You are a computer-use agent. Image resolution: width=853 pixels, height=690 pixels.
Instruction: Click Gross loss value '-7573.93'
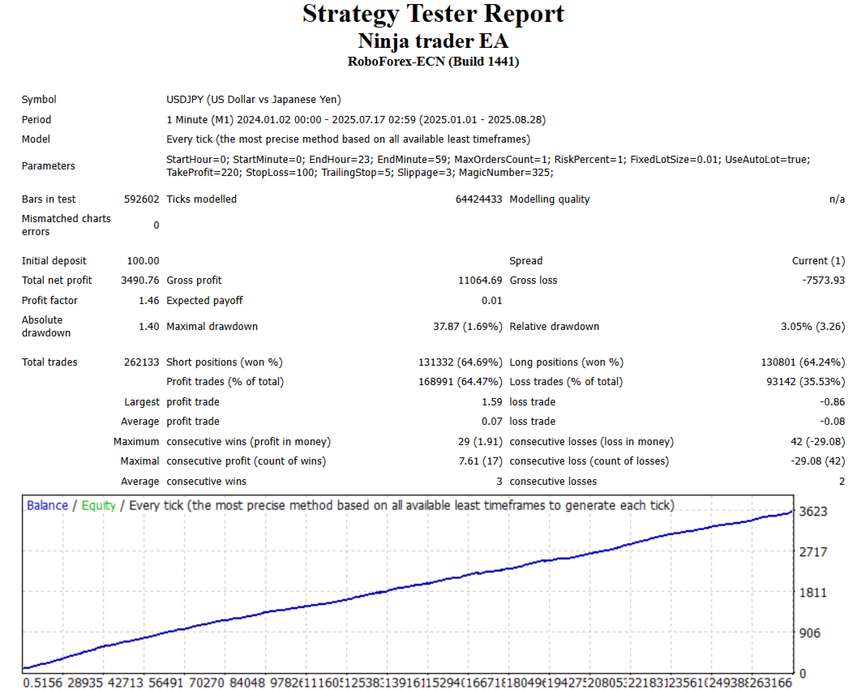tap(824, 281)
